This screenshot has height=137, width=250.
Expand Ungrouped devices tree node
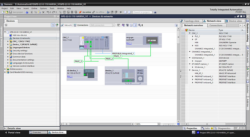pos(8,48)
